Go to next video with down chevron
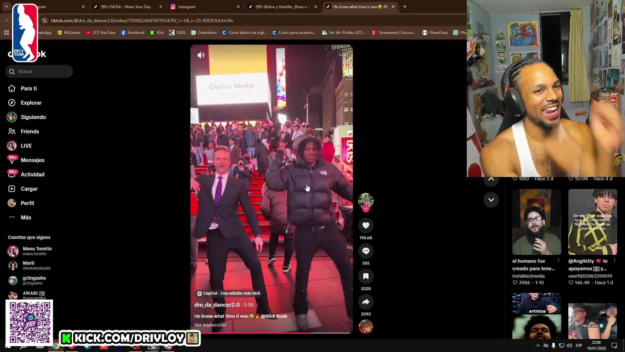The width and height of the screenshot is (625, 352). point(491,199)
